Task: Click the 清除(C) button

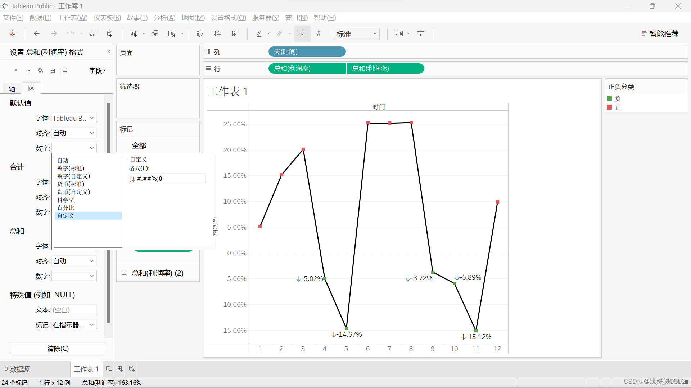Action: [58, 348]
